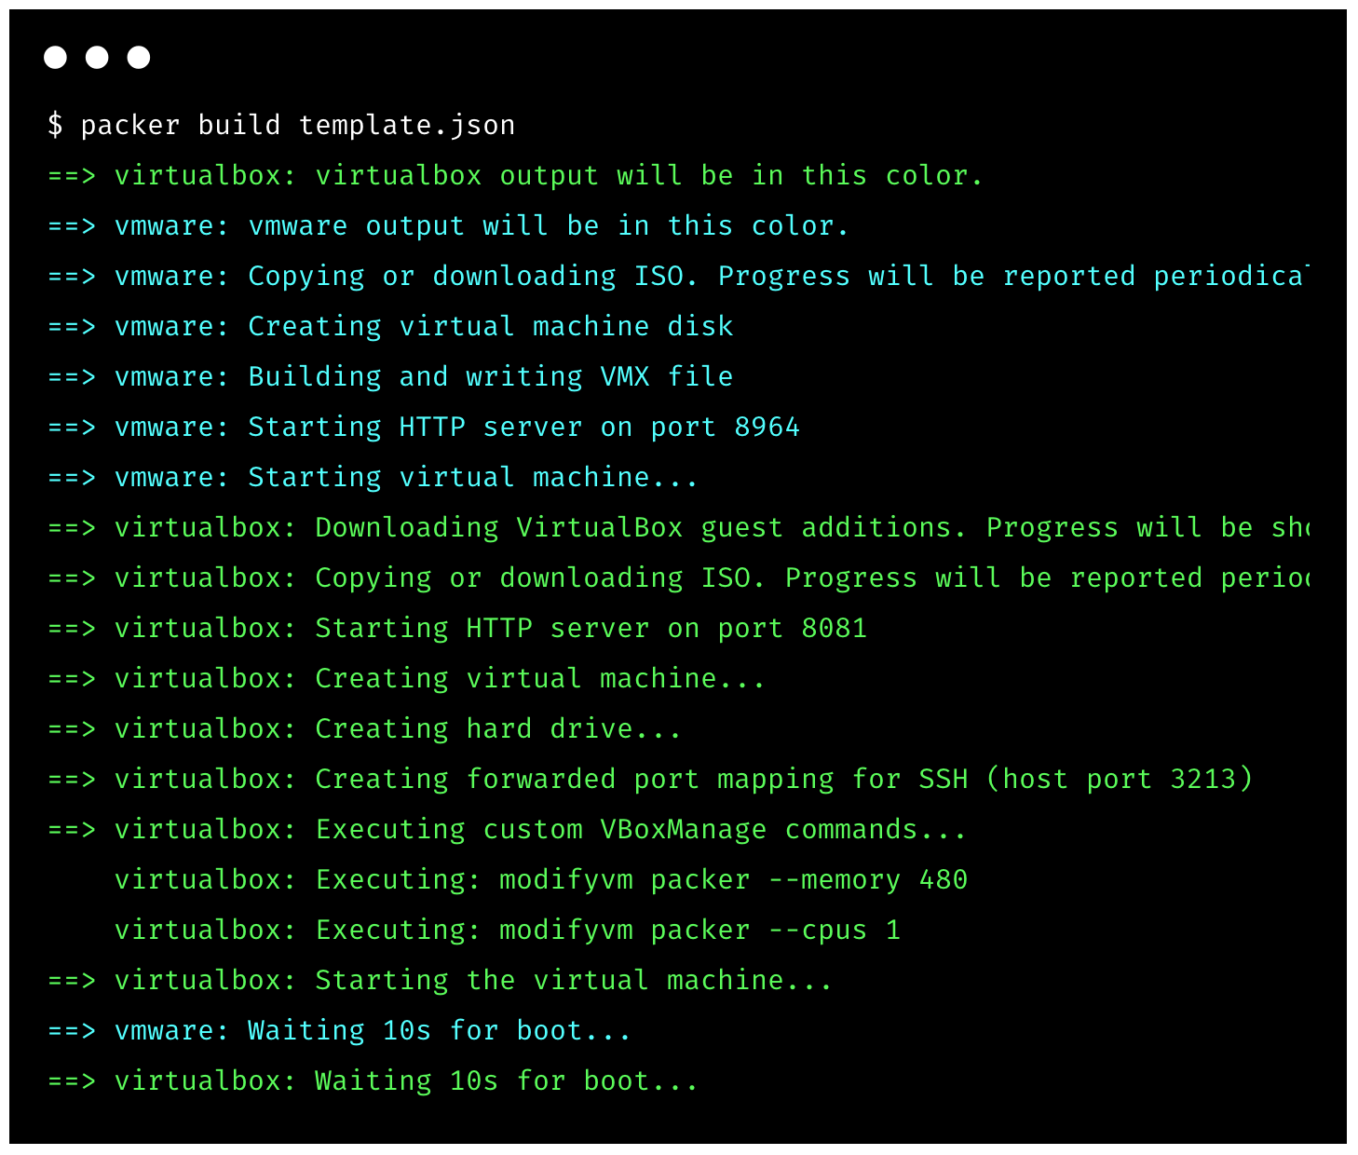Image resolution: width=1358 pixels, height=1155 pixels.
Task: Click "vmware: Starting virtual machine..." line
Action: point(373,478)
